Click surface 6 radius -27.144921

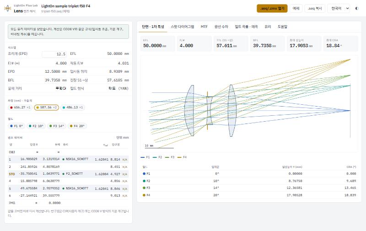point(28,195)
